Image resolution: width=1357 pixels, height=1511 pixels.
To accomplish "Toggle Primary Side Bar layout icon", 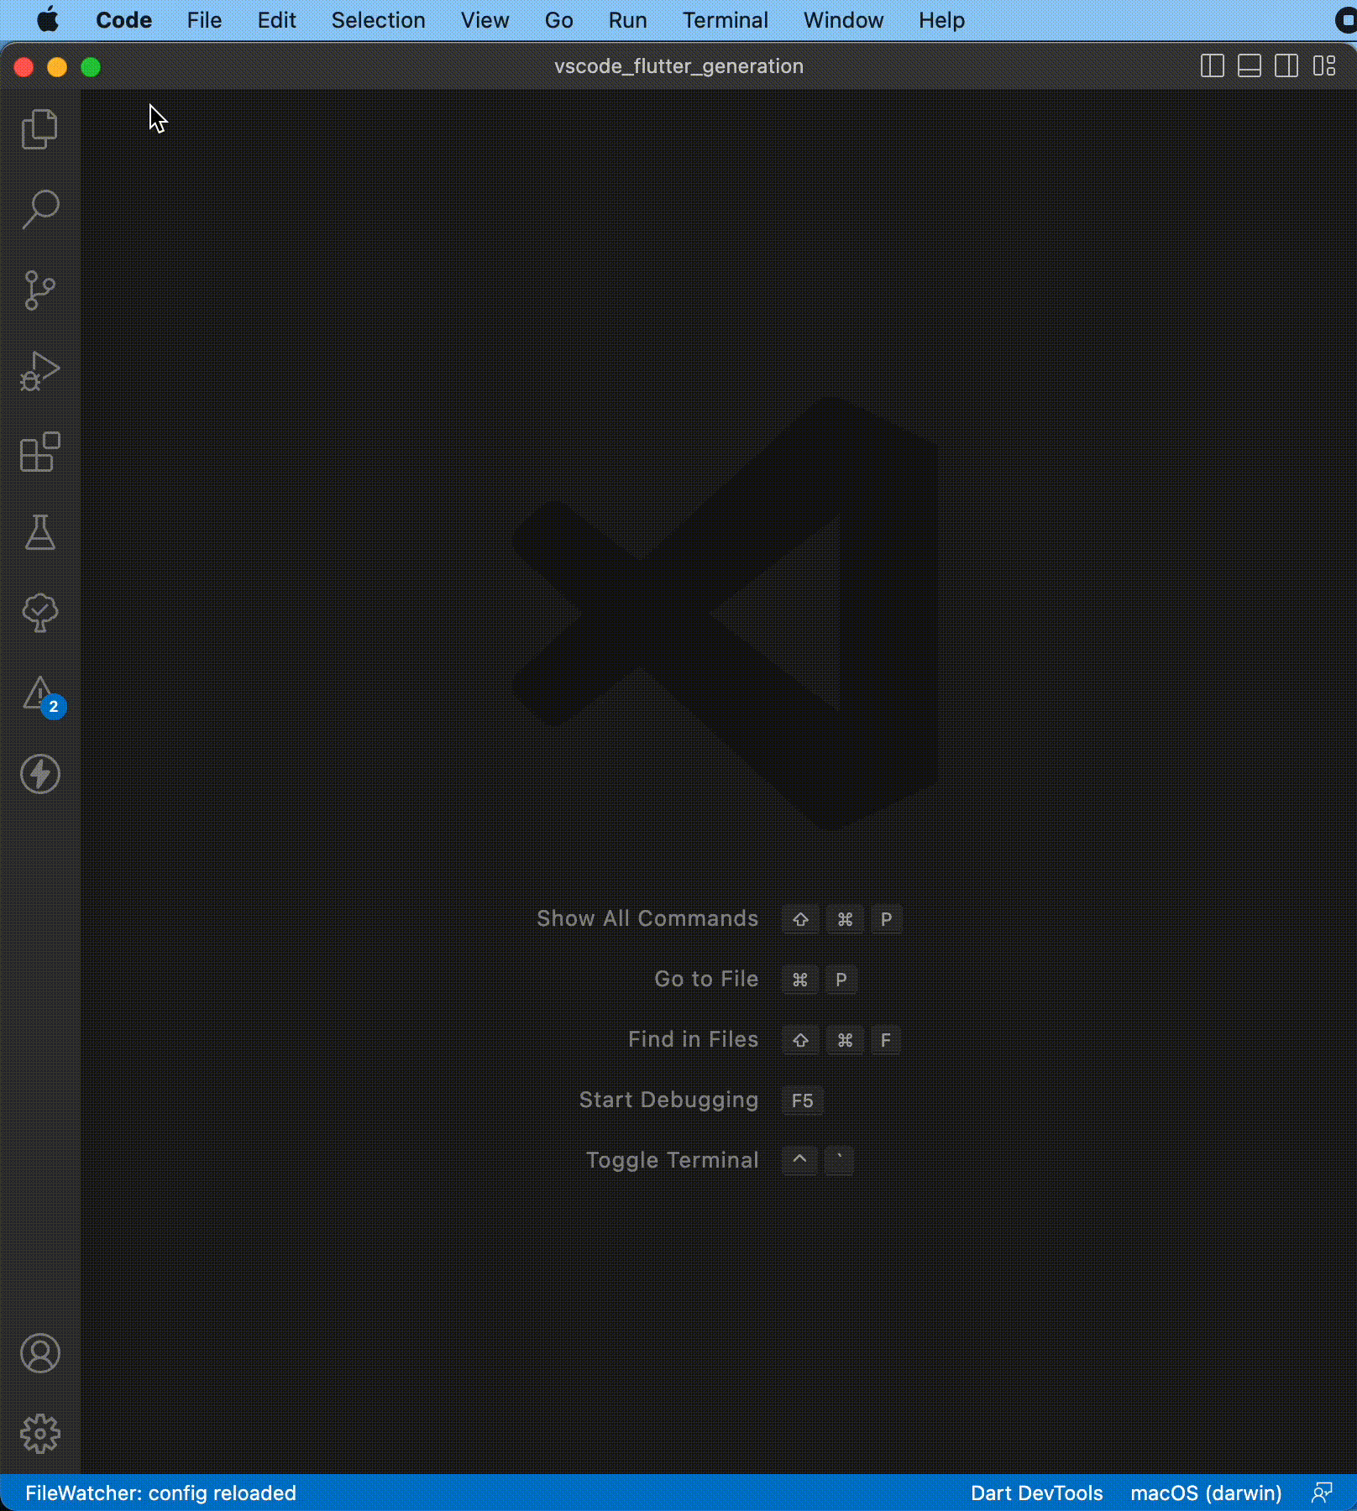I will 1213,65.
